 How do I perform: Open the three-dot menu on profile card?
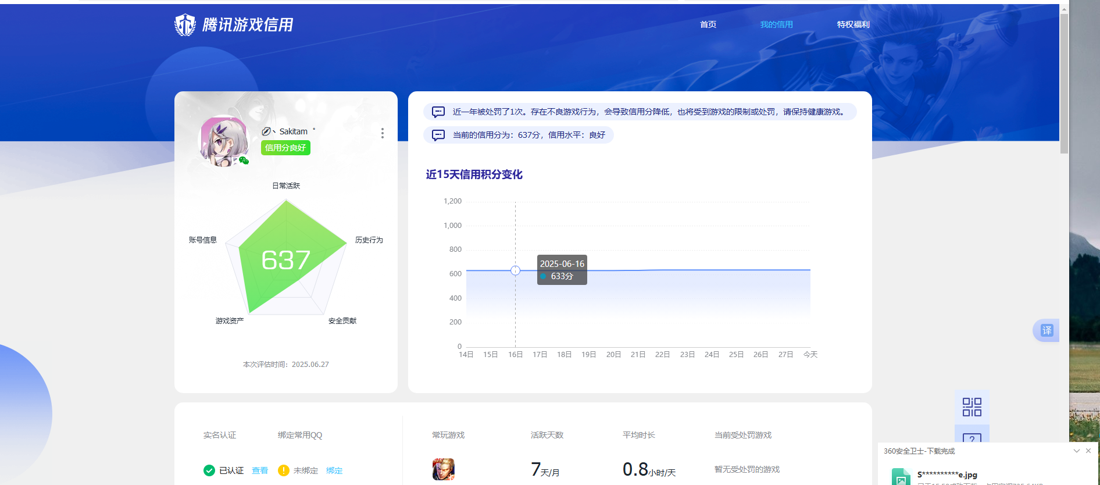tap(382, 133)
